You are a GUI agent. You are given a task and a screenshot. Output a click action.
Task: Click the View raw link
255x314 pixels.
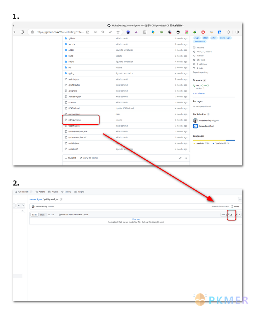(136, 219)
